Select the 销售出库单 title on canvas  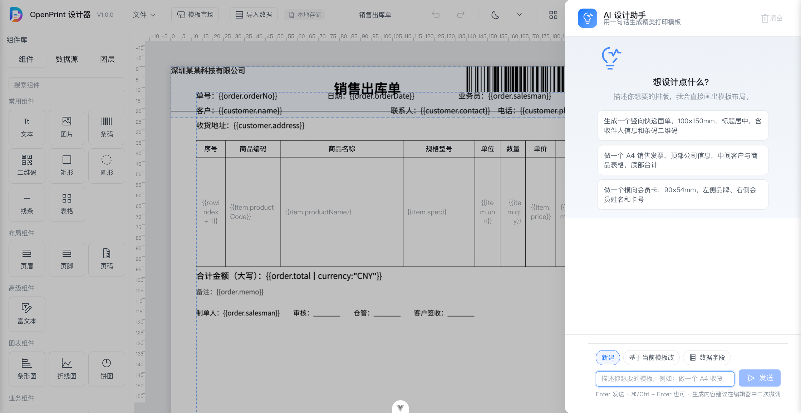[x=367, y=88]
